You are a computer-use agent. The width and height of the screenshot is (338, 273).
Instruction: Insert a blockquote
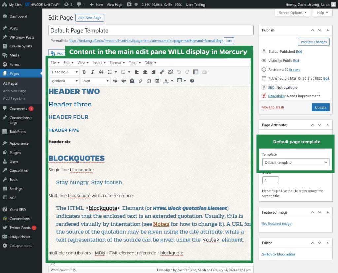pos(101,72)
